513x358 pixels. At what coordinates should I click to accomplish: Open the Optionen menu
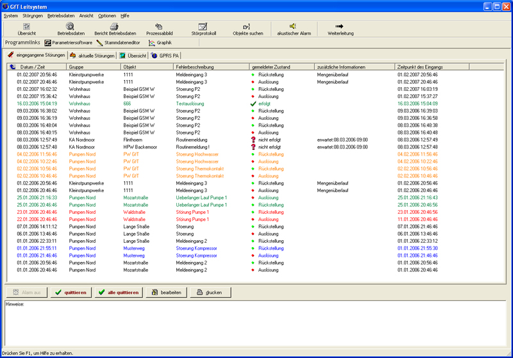(x=107, y=15)
